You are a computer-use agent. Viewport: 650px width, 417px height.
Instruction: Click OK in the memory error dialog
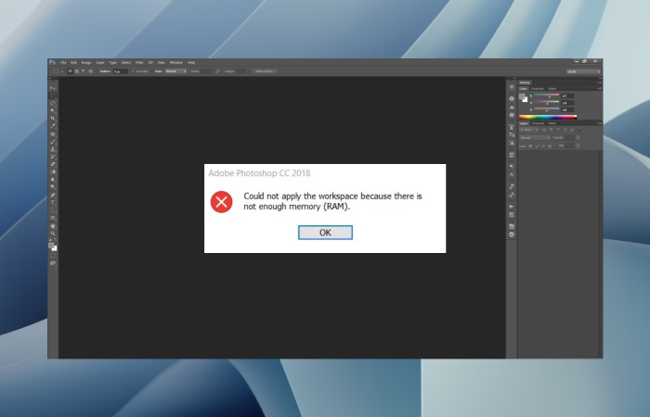[x=325, y=233]
